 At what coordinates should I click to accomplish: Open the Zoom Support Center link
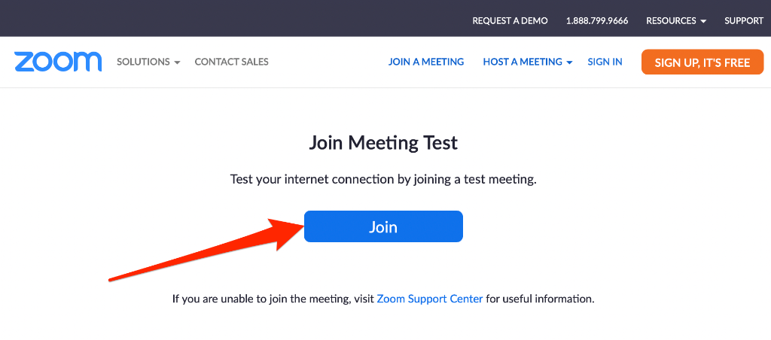(430, 299)
